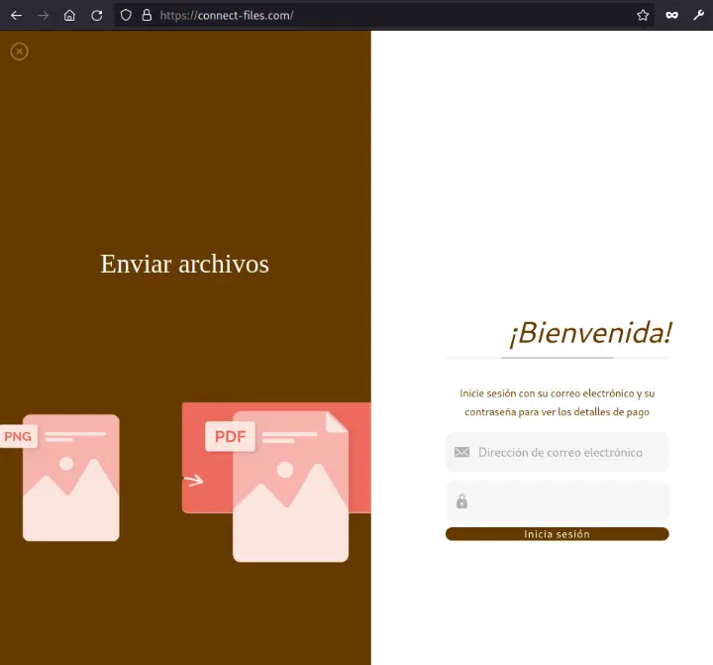713x665 pixels.
Task: Click the browser back arrow
Action: 16,15
